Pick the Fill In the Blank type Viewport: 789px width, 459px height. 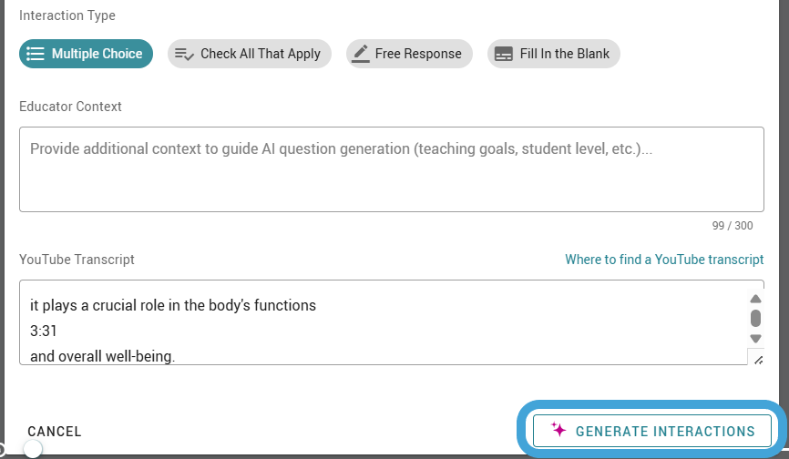click(554, 54)
